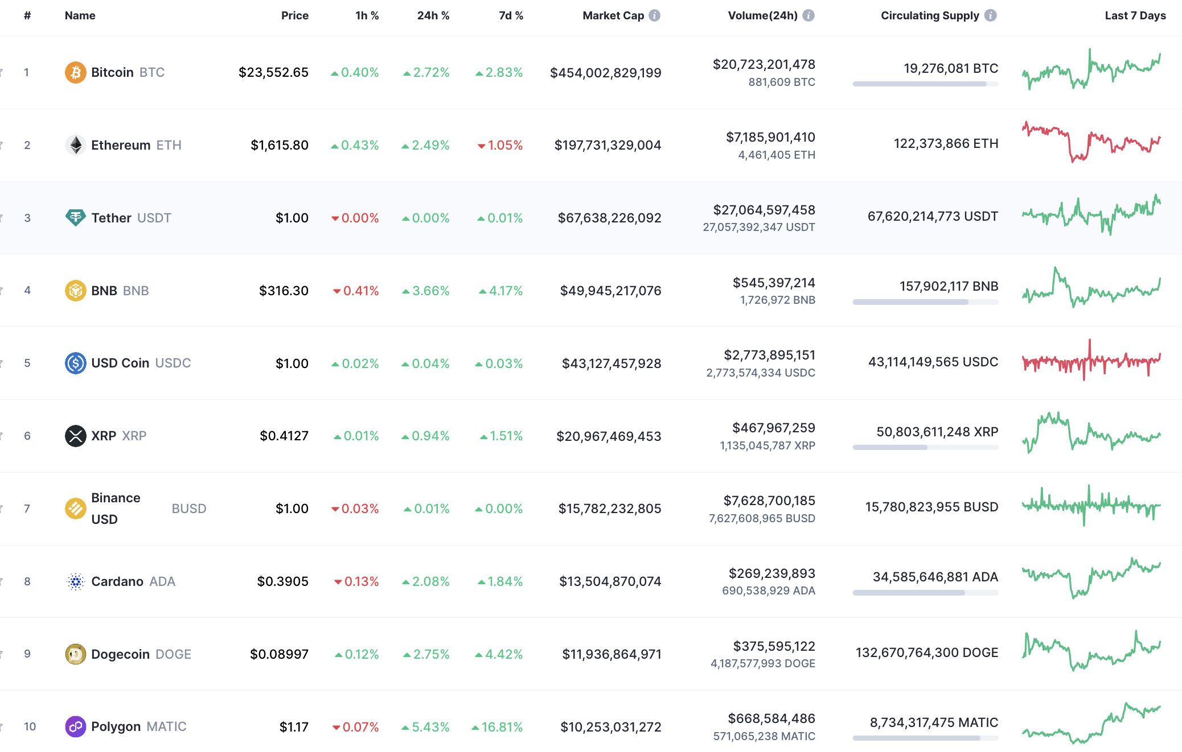This screenshot has height=752, width=1182.
Task: Open the Market Cap info tooltip icon
Action: [655, 15]
